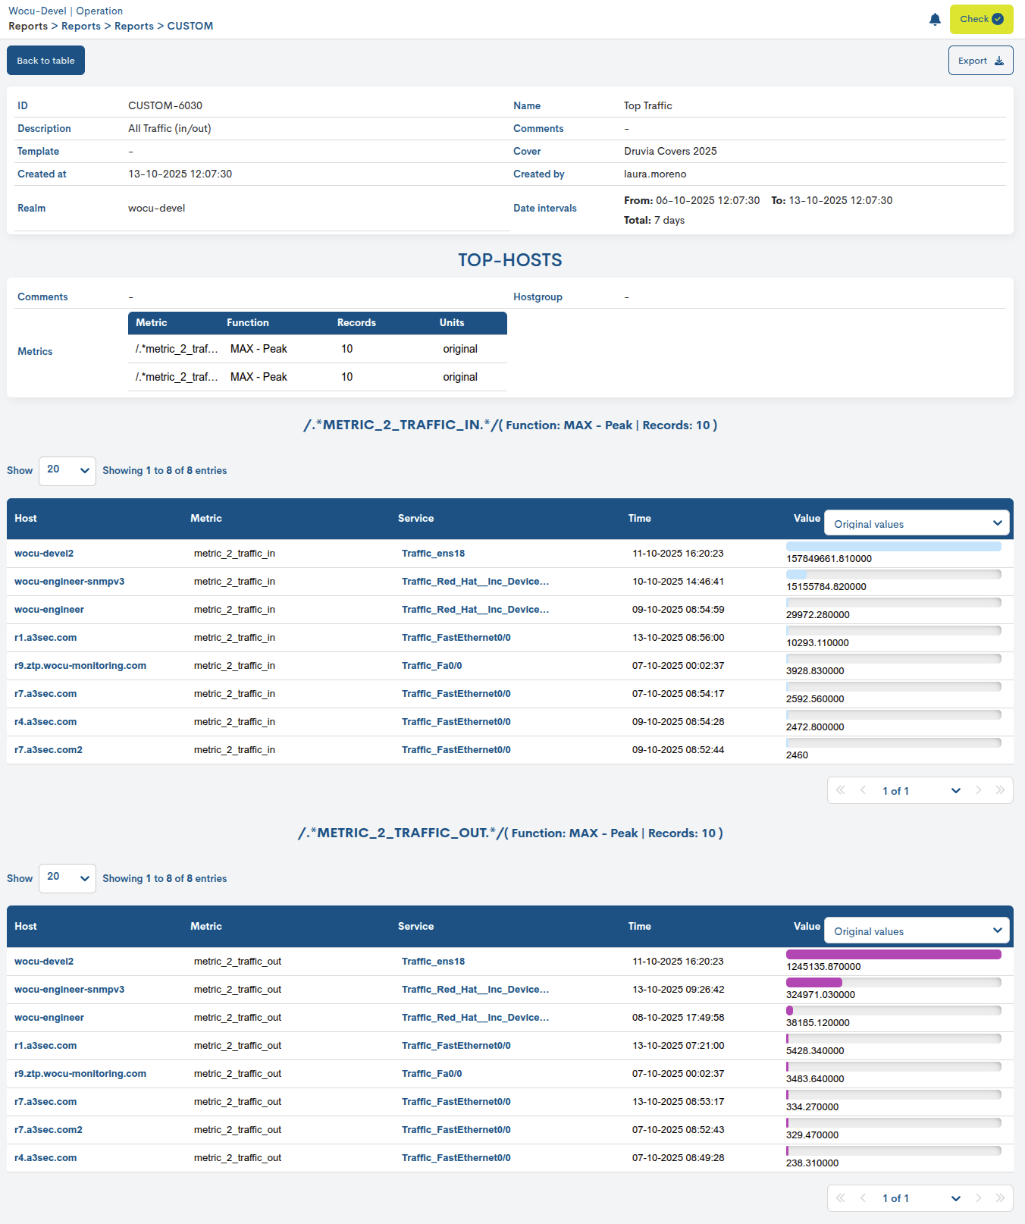The height and width of the screenshot is (1224, 1025).
Task: Click purple bar for value 324971.030000
Action: click(x=814, y=982)
